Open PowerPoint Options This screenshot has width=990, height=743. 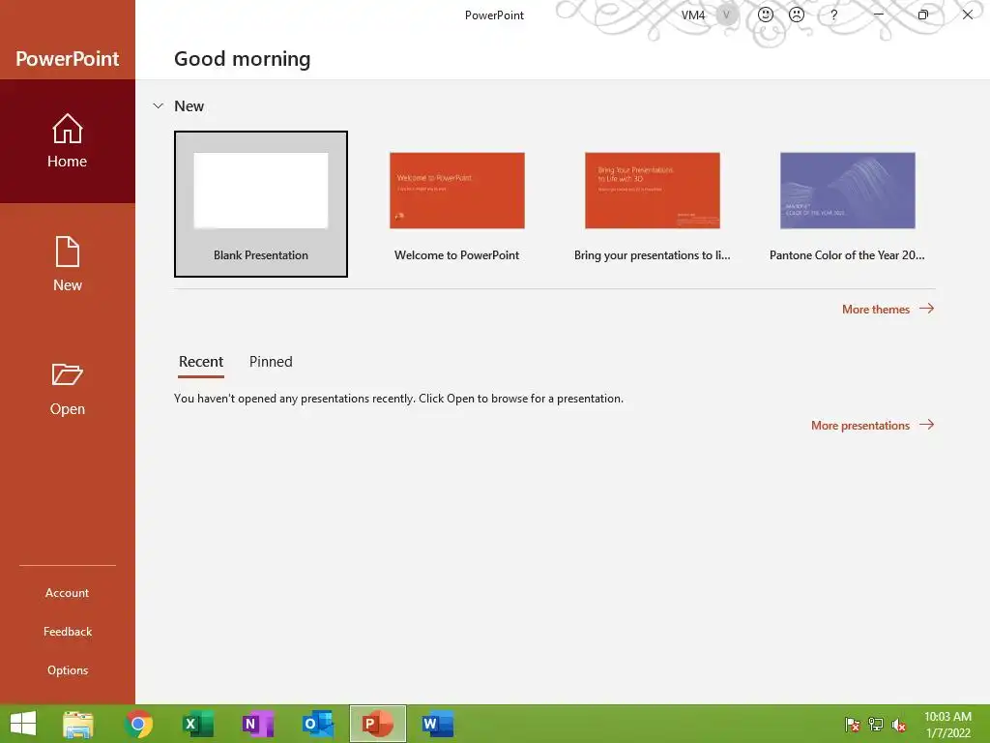[68, 669]
